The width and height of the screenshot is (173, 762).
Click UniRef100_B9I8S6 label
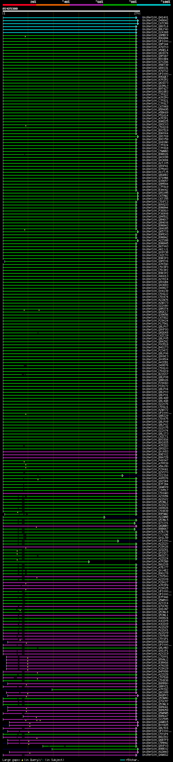(155, 440)
